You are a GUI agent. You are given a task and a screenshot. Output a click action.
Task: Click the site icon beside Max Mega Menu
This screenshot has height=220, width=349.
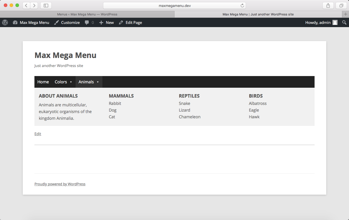pyautogui.click(x=15, y=22)
